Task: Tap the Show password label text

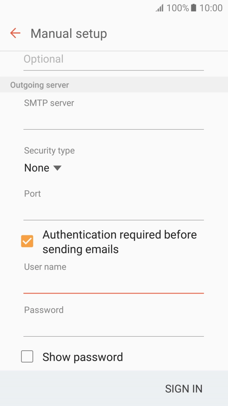Action: 82,357
